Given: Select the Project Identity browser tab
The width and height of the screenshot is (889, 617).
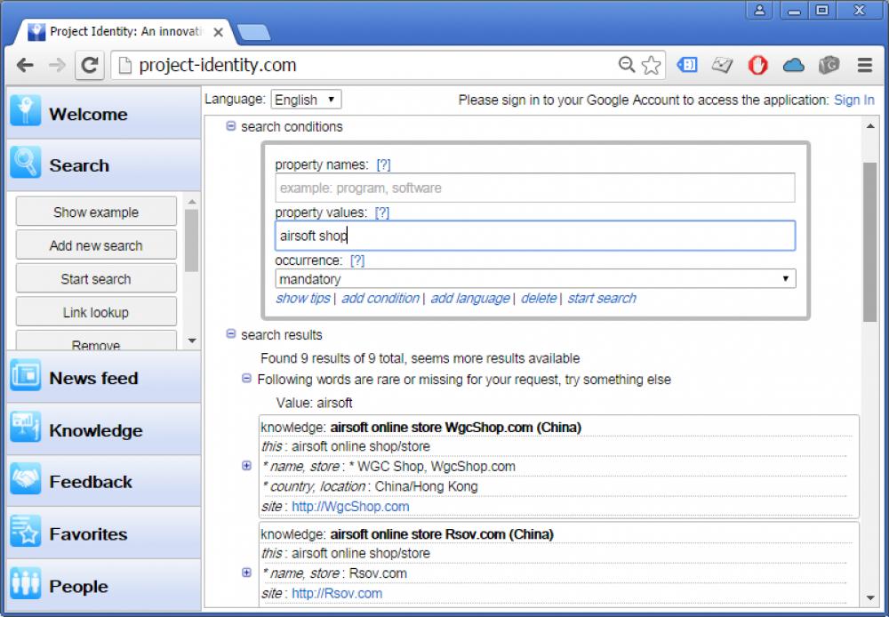Looking at the screenshot, I should click(116, 30).
